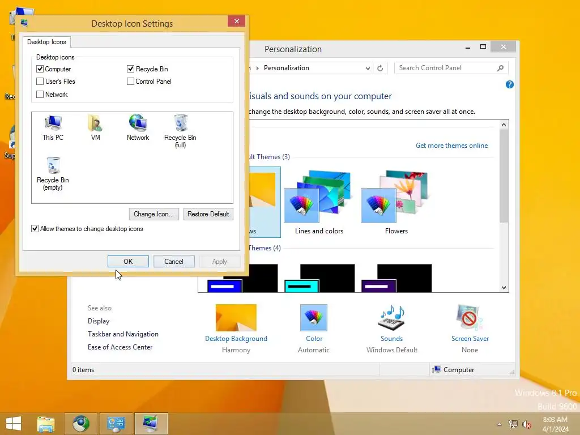
Task: Click the themes list scrollbar thumb
Action: [x=504, y=176]
